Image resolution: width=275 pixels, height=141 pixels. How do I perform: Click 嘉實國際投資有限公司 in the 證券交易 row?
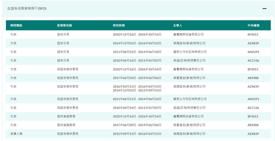pyautogui.click(x=188, y=34)
